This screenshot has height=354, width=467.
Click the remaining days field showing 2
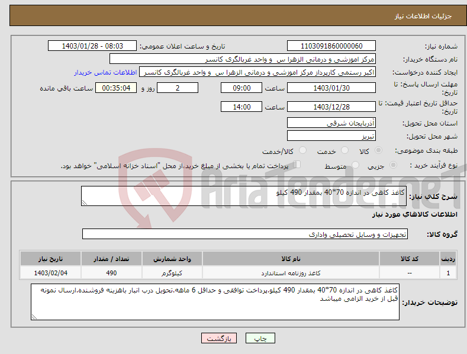tap(178, 88)
